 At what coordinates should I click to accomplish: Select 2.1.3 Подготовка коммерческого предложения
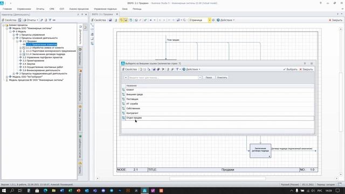pos(51,51)
